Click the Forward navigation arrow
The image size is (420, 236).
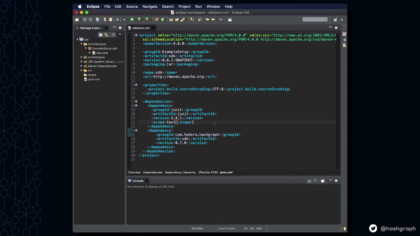[x=221, y=19]
